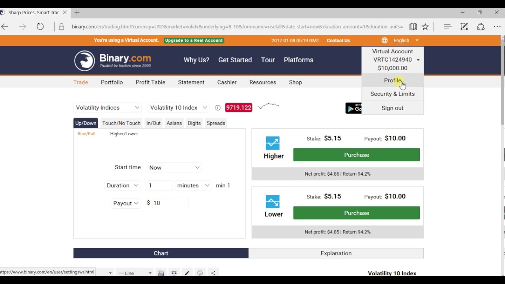This screenshot has width=505, height=284.
Task: Click the Contact Us link
Action: point(338,40)
